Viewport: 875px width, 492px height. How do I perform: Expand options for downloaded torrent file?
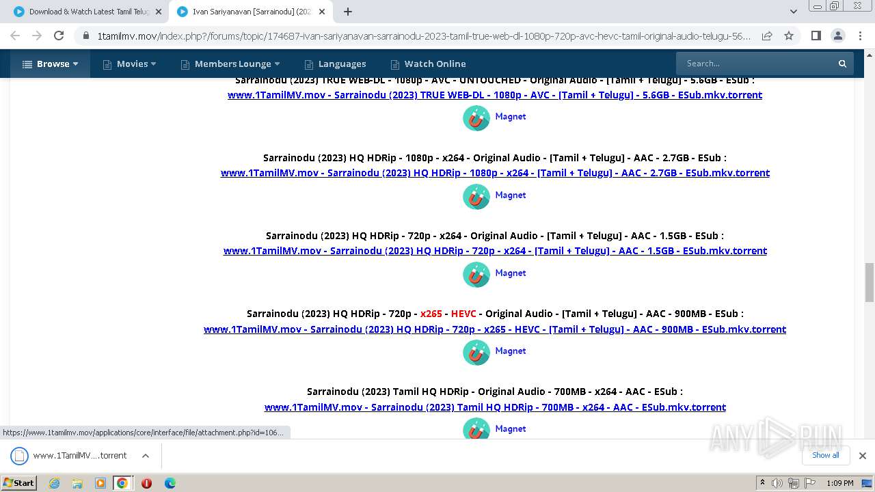pos(146,456)
